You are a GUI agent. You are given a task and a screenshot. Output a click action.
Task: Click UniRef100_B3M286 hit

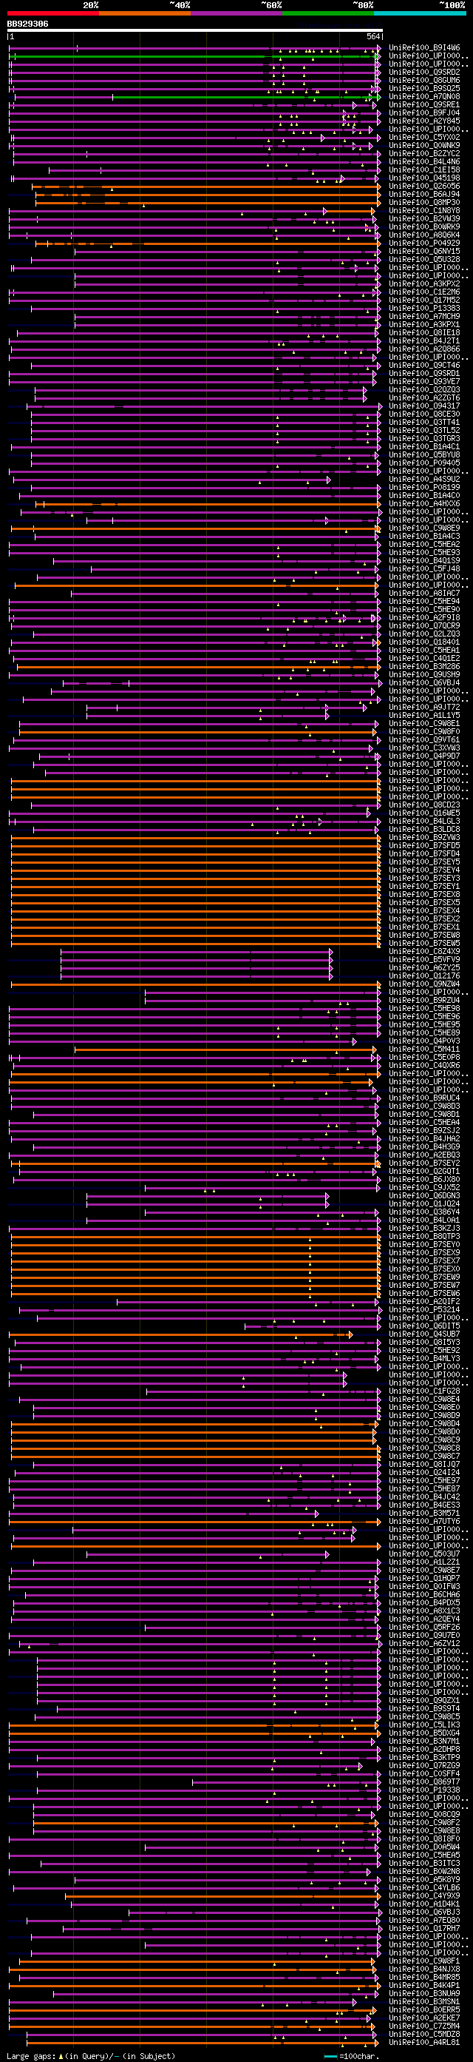(424, 666)
